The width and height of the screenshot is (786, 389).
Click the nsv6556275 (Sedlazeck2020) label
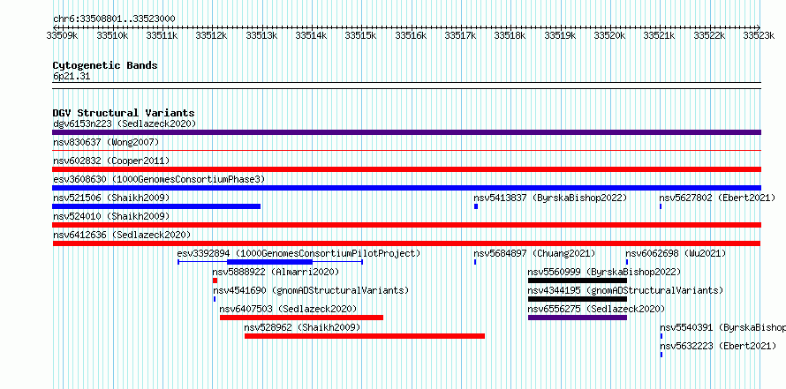596,309
